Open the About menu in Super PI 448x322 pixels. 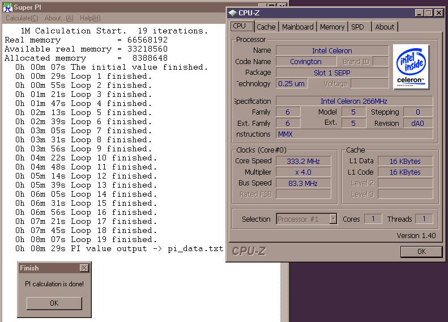(59, 18)
